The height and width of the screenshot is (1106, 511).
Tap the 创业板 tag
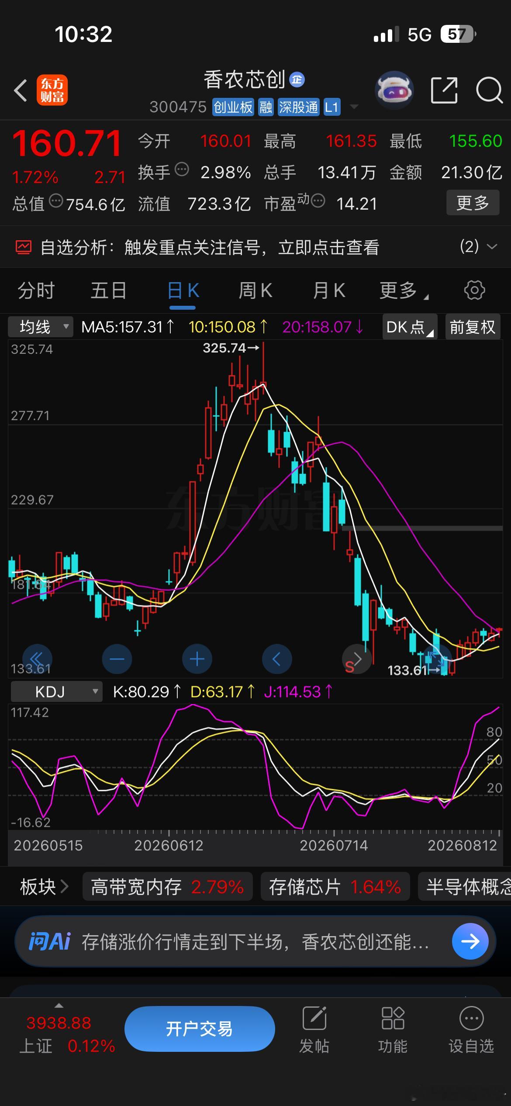(x=233, y=107)
